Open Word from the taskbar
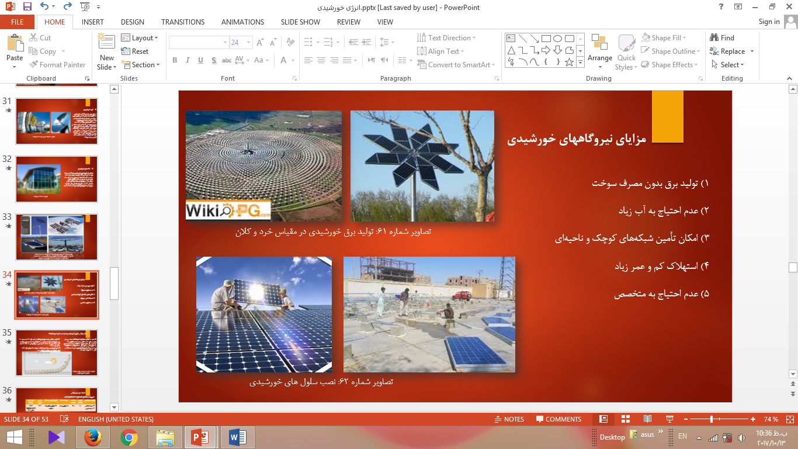The width and height of the screenshot is (798, 449). tap(238, 437)
